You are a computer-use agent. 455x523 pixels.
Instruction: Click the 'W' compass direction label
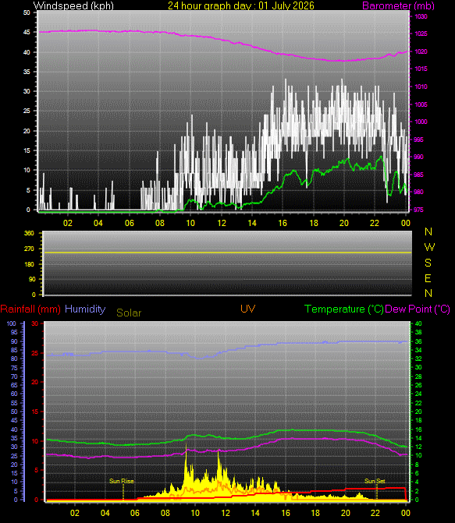click(x=429, y=247)
